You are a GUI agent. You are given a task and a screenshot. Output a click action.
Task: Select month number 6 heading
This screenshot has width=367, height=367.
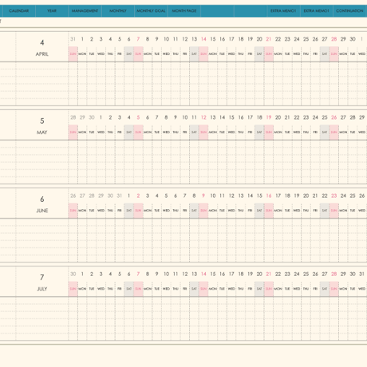click(x=42, y=199)
